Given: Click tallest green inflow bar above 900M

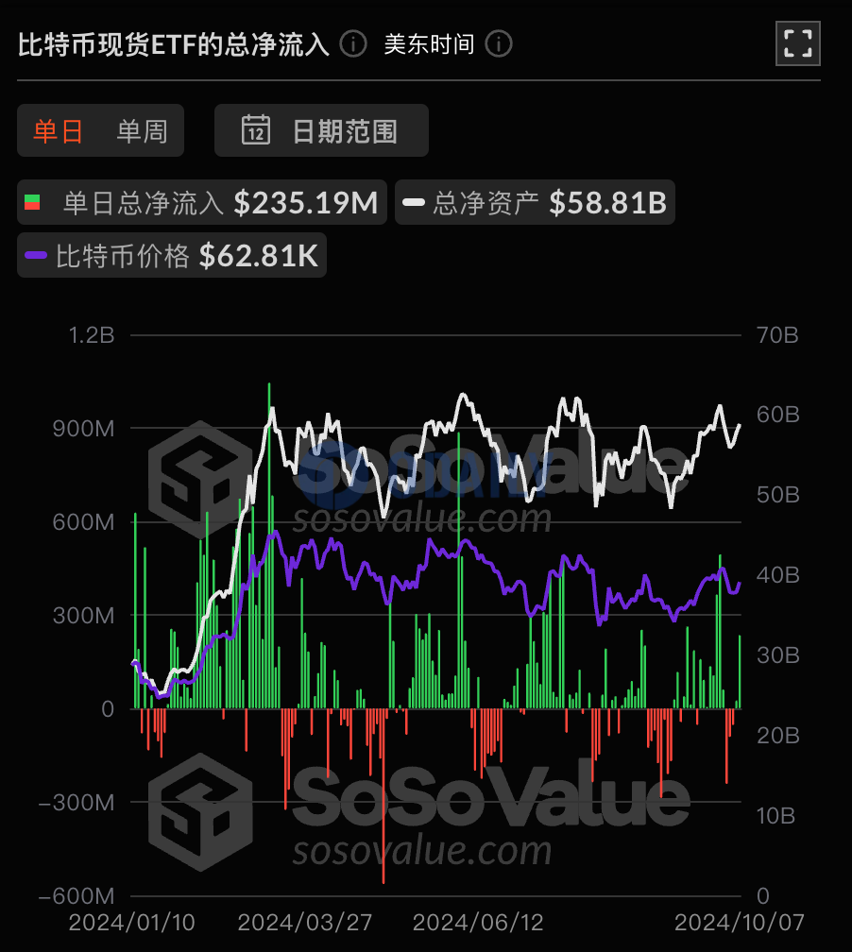Looking at the screenshot, I should pos(269,545).
